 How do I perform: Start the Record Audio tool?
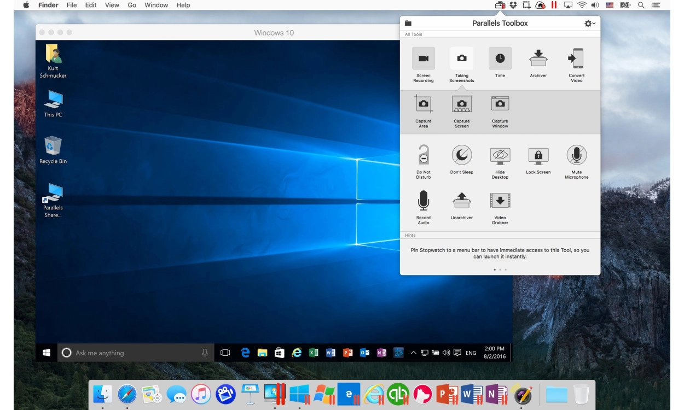pyautogui.click(x=423, y=201)
